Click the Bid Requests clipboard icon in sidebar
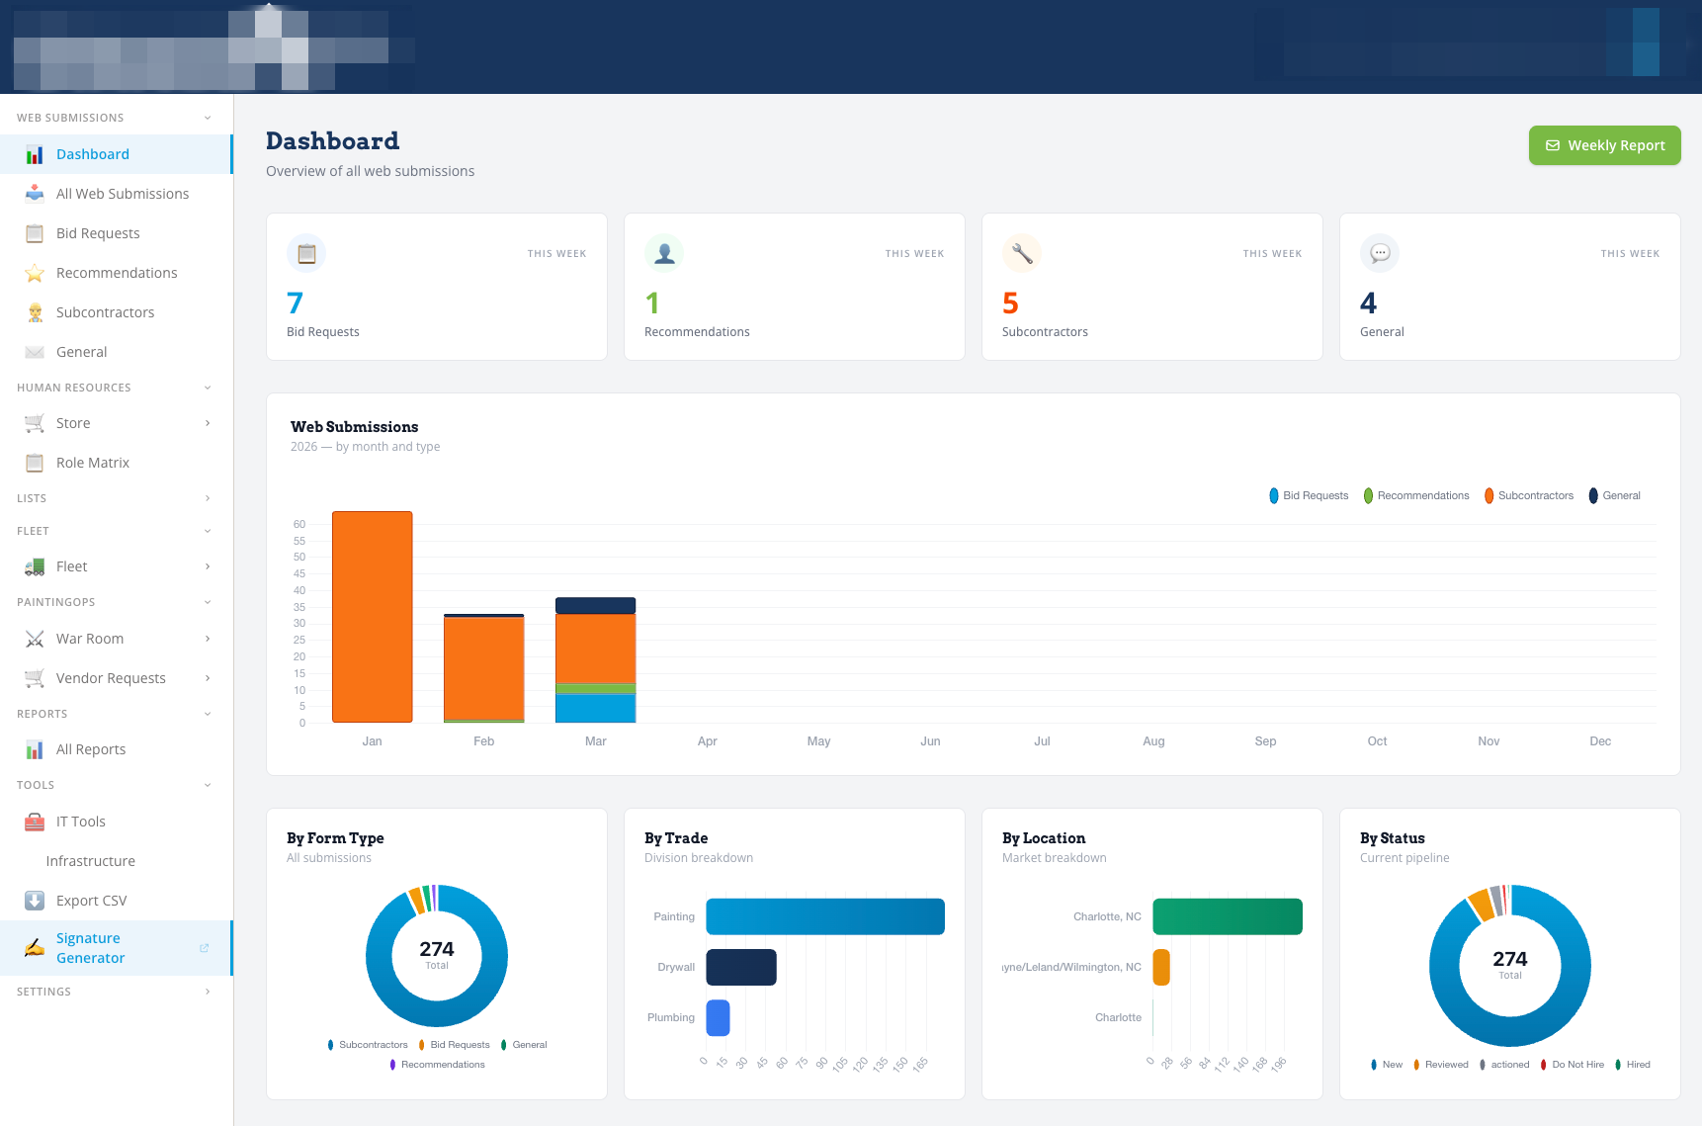Screen dimensions: 1702x1126 35,233
